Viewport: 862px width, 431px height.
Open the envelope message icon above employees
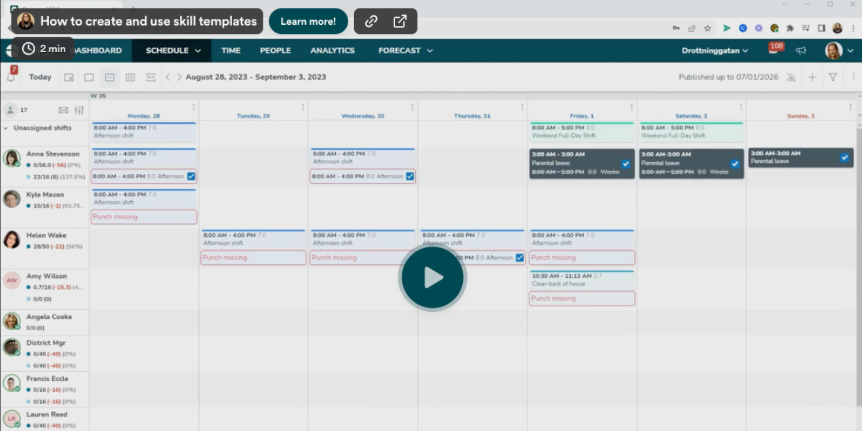point(63,110)
